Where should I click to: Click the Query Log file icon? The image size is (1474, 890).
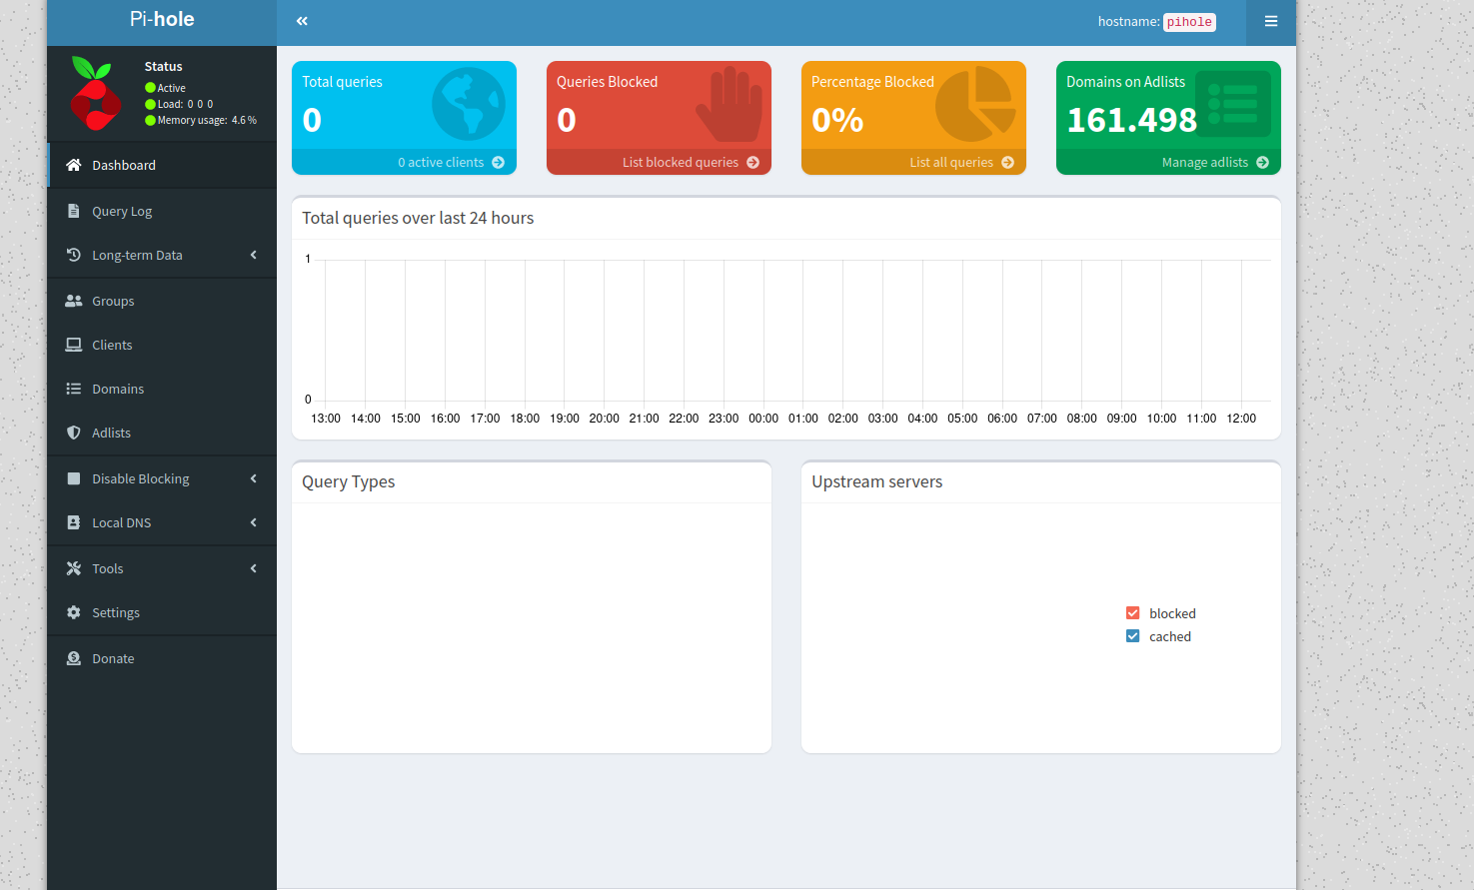point(74,211)
